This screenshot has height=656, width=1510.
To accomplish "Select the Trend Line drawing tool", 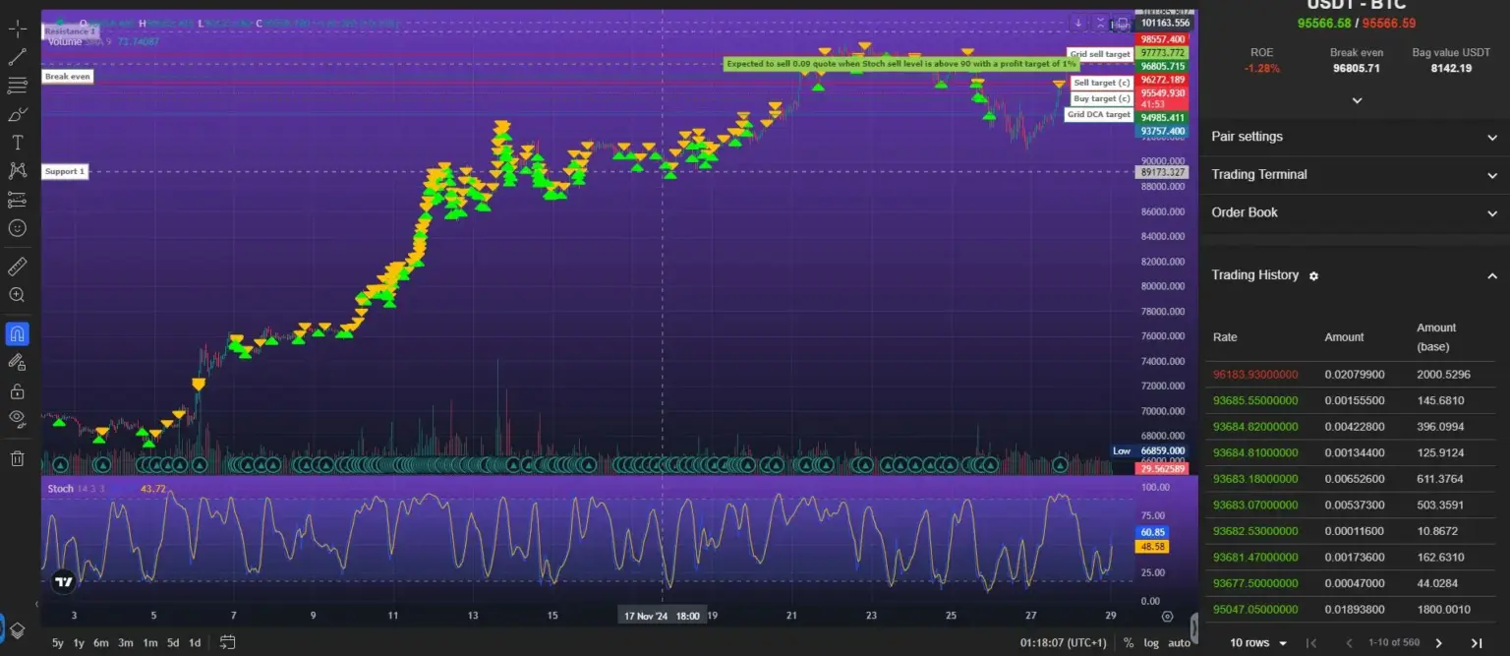I will click(17, 56).
